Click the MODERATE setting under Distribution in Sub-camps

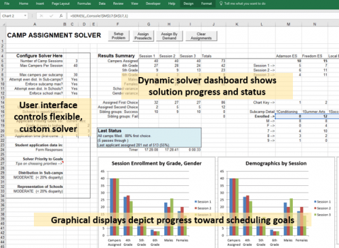point(38,178)
